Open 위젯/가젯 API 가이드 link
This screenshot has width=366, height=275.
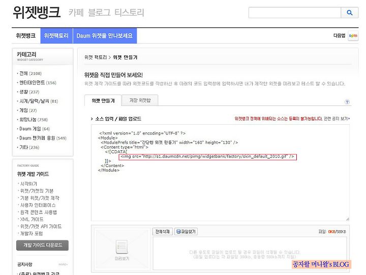[41, 226]
